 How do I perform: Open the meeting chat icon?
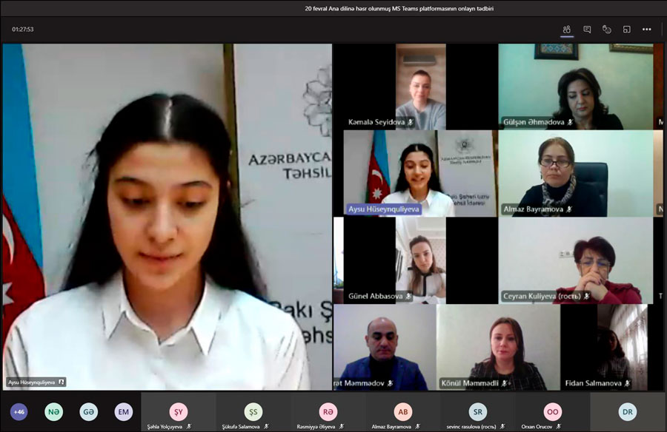(x=587, y=30)
